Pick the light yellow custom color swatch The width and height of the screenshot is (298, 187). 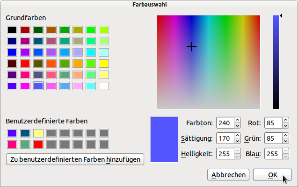pos(38,133)
